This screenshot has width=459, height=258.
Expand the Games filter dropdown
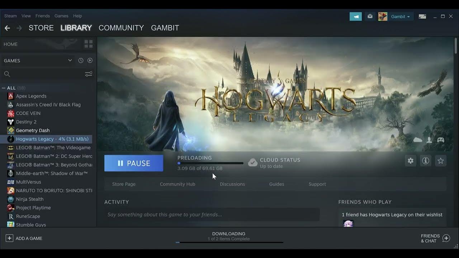pyautogui.click(x=70, y=61)
